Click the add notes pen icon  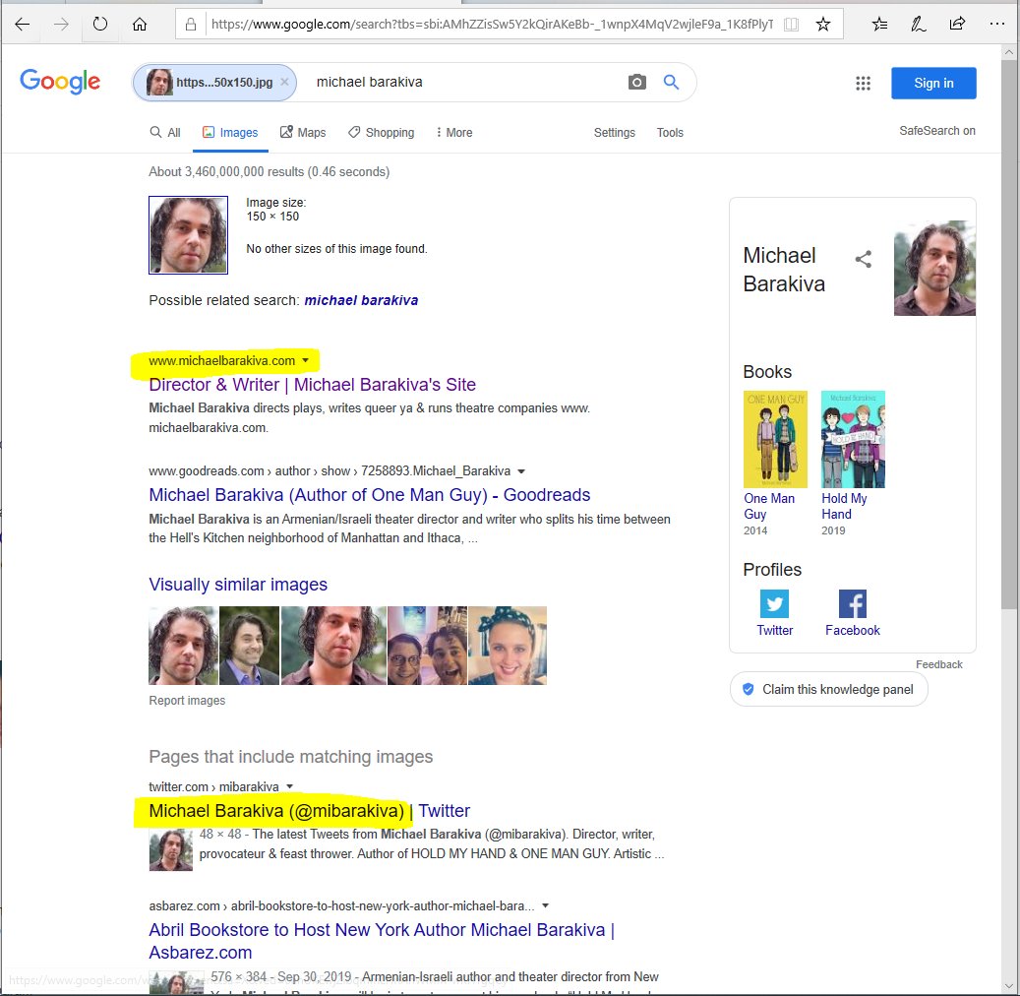point(918,25)
